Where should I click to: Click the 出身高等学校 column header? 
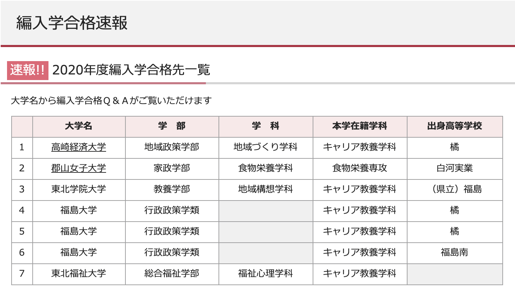(455, 126)
